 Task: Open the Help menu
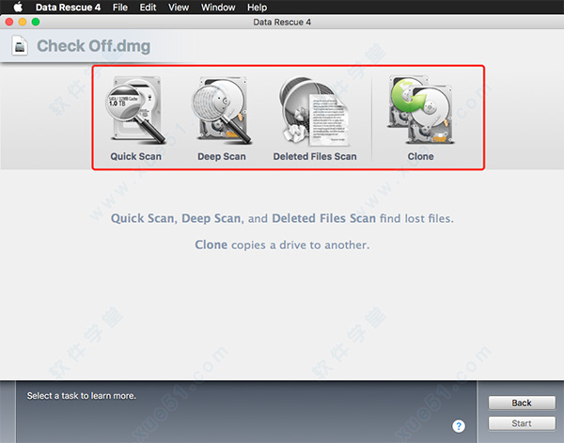(x=257, y=8)
